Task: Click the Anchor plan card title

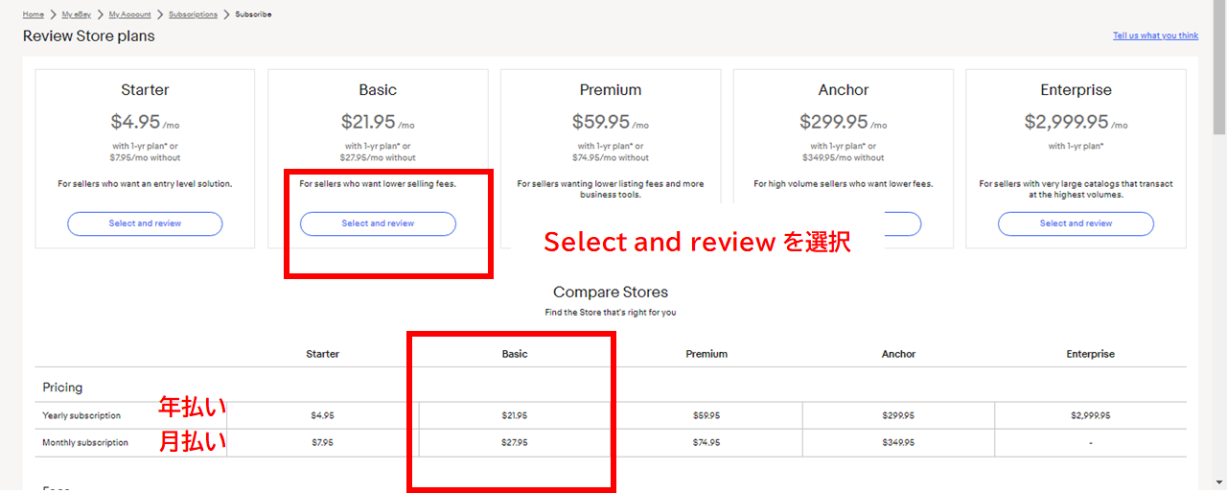Action: coord(844,90)
